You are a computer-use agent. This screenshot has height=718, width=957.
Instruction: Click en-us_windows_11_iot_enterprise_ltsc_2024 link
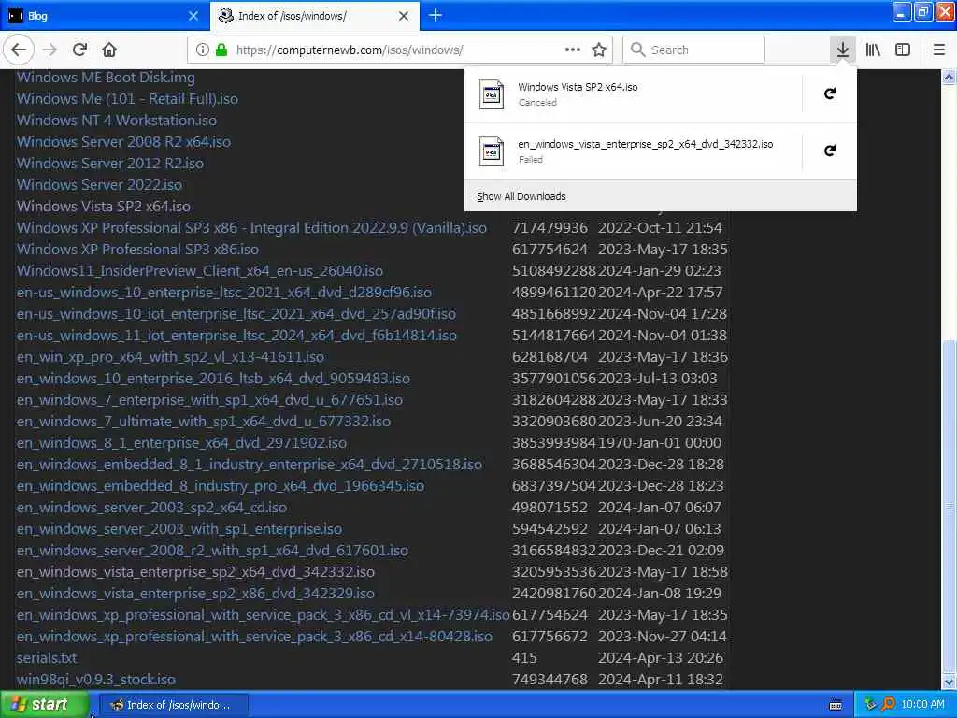click(236, 336)
